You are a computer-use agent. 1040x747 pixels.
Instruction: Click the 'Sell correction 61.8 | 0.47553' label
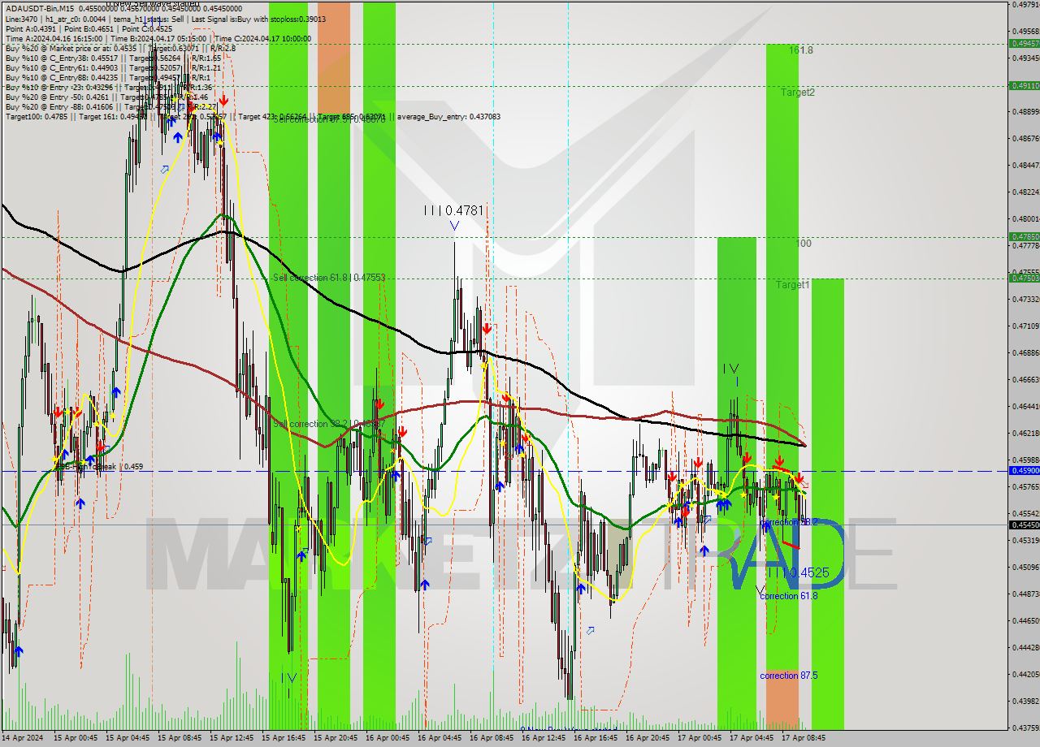pos(329,277)
